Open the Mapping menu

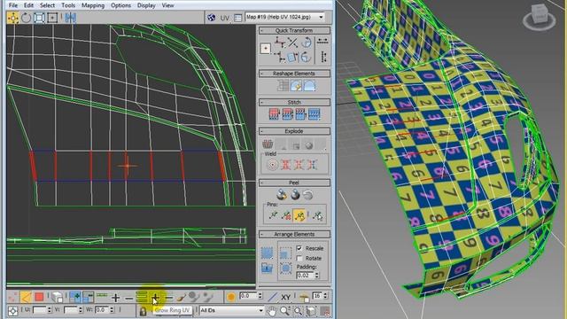93,5
